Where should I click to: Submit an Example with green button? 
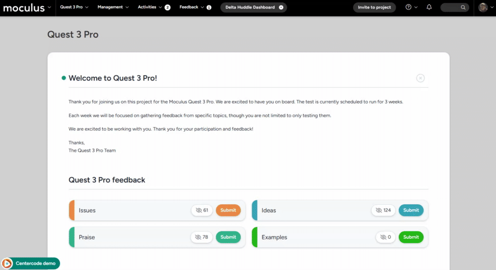pos(411,237)
